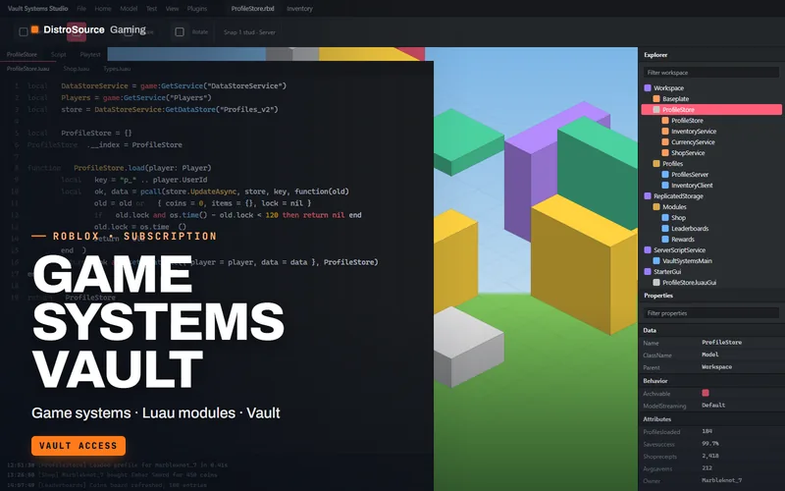Click the ClassName value Model
The image size is (785, 491).
tap(709, 355)
